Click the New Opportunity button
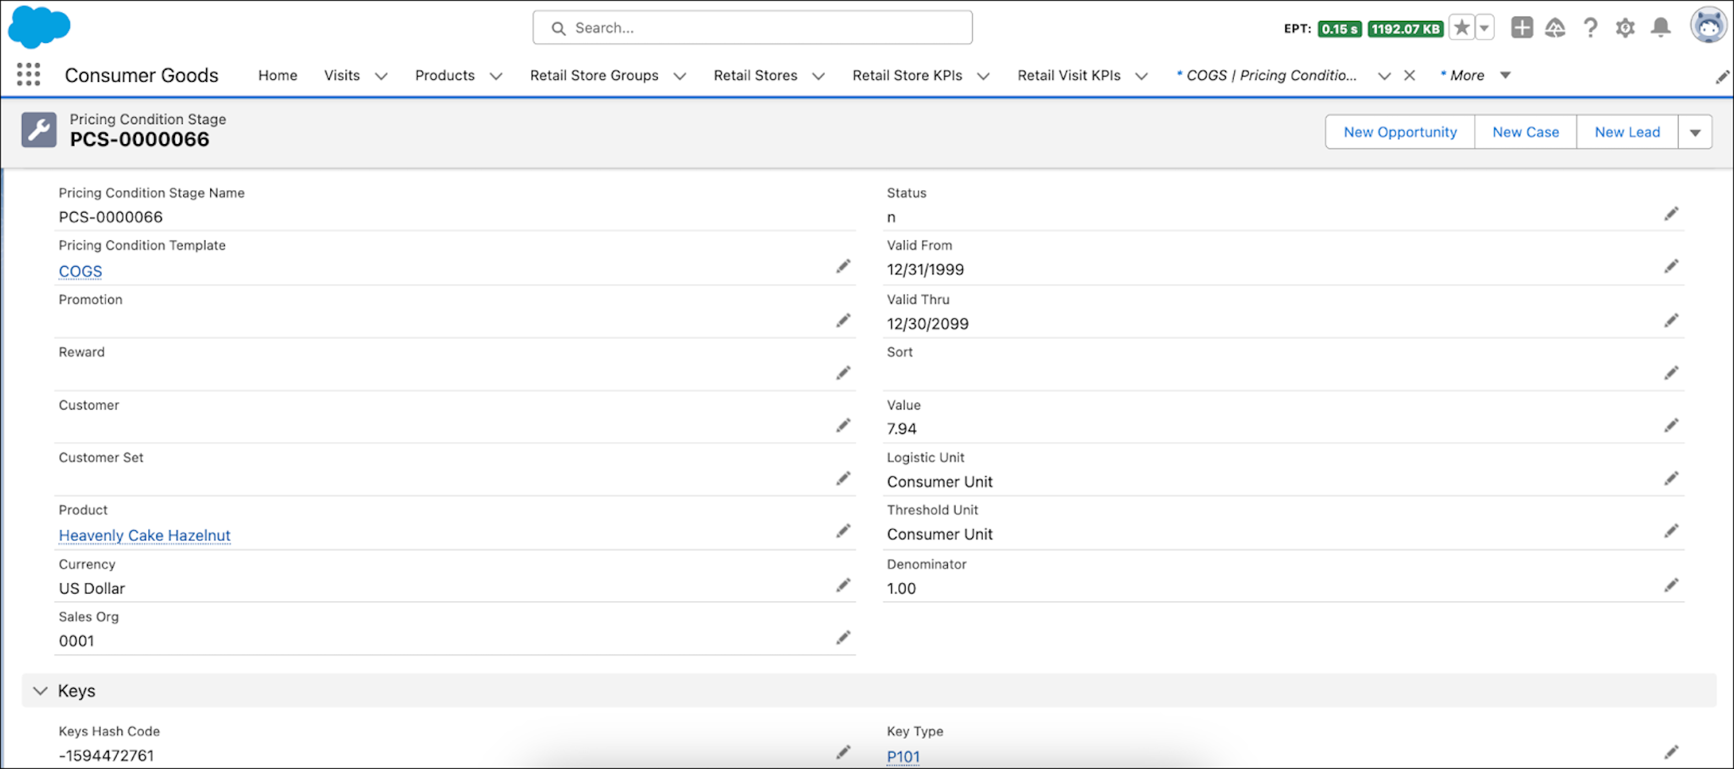1734x769 pixels. 1400,132
